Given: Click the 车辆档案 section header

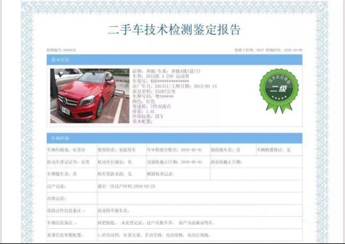Looking at the screenshot, I should (x=175, y=138).
